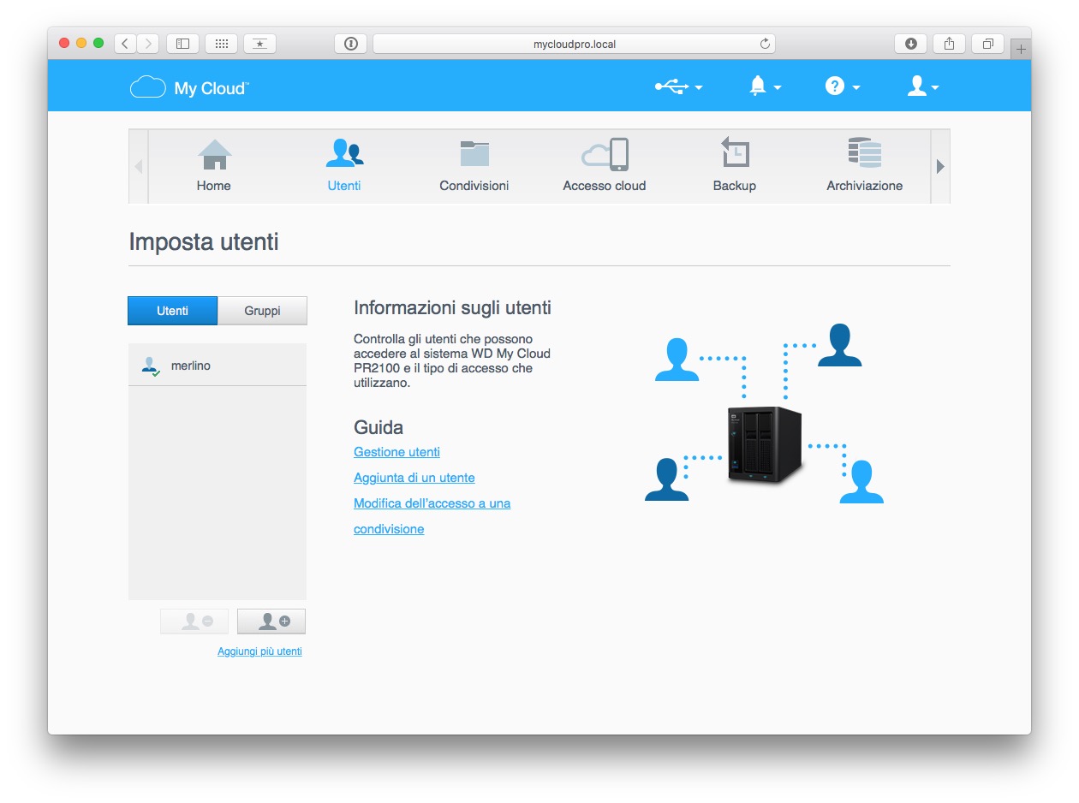Viewport: 1079px width, 803px height.
Task: Open the user account dropdown
Action: [x=923, y=86]
